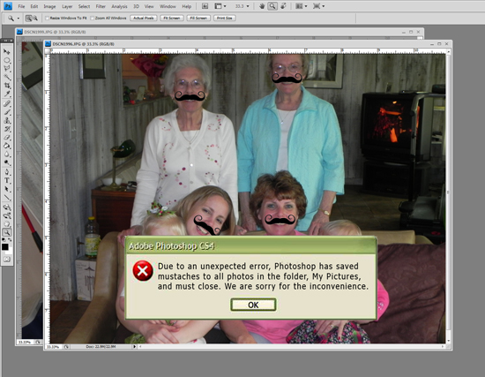485x377 pixels.
Task: Click the Rotate View tool icon
Action: click(x=283, y=6)
